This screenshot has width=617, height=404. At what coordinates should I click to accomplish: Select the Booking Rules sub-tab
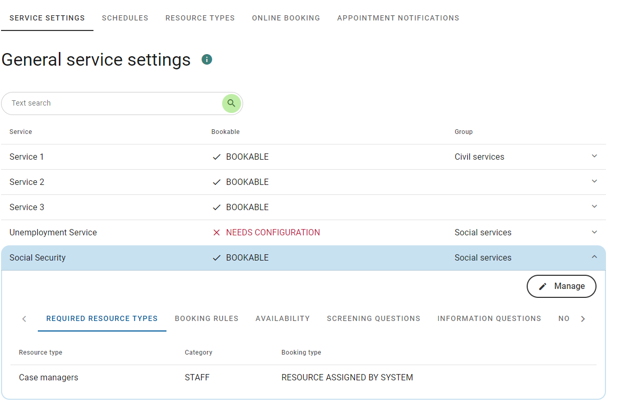[x=206, y=318]
